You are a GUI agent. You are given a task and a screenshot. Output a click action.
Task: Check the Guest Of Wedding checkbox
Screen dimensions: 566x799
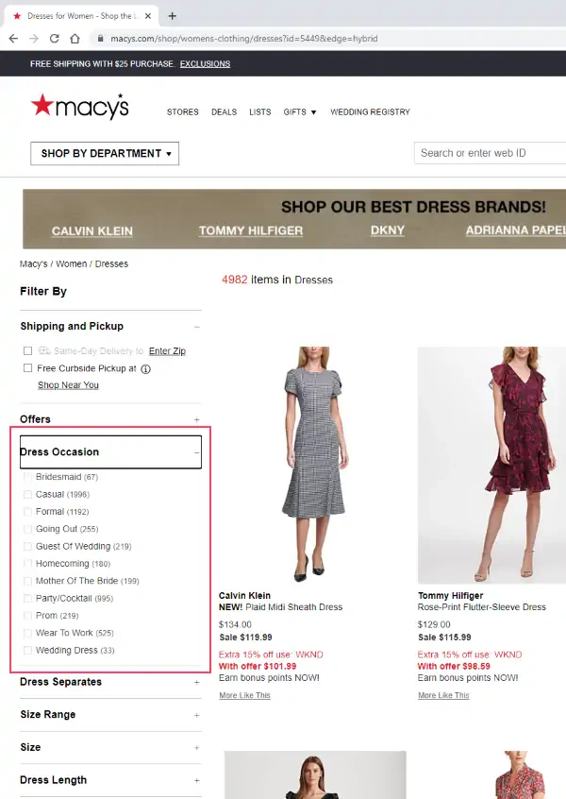coord(28,546)
